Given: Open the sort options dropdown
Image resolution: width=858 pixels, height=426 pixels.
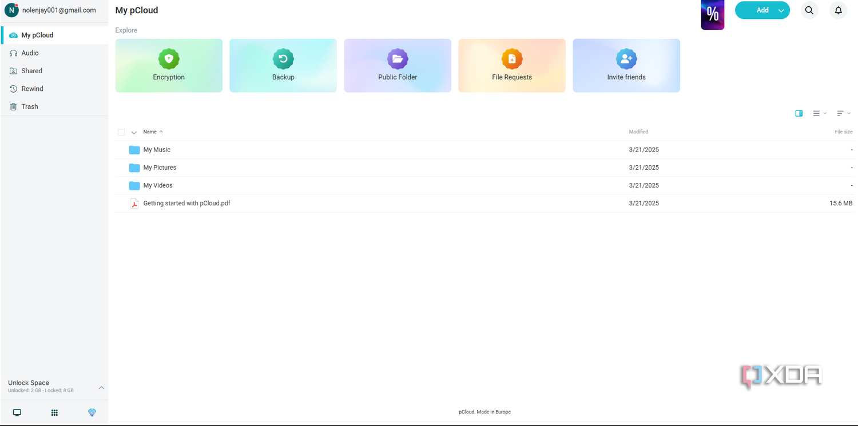Looking at the screenshot, I should 844,113.
